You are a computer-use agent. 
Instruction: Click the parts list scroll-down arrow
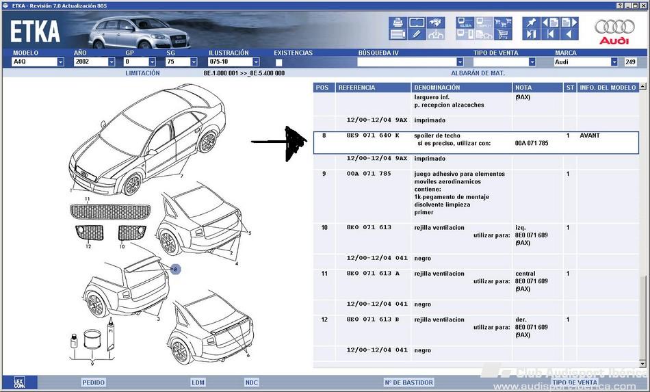[642, 364]
